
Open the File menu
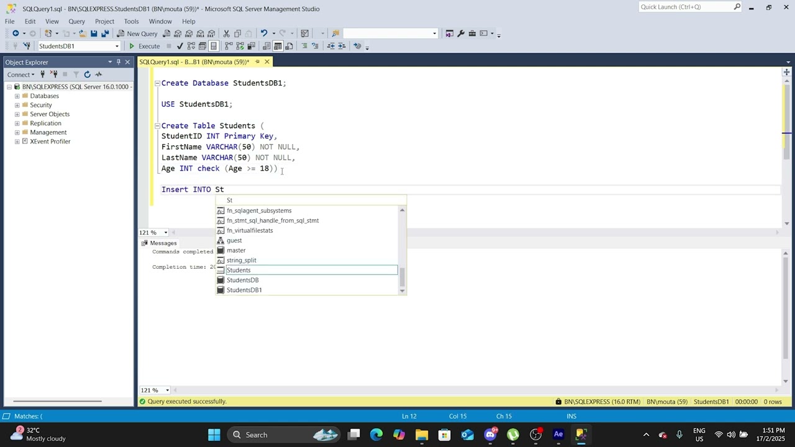pyautogui.click(x=9, y=21)
